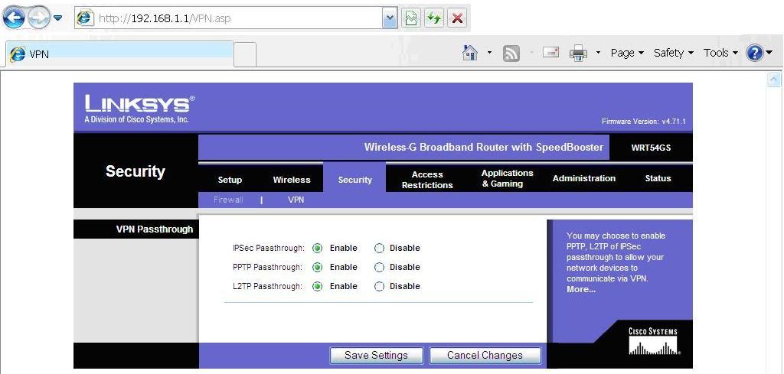784x374 pixels.
Task: Expand the address bar history dropdown
Action: pyautogui.click(x=390, y=19)
